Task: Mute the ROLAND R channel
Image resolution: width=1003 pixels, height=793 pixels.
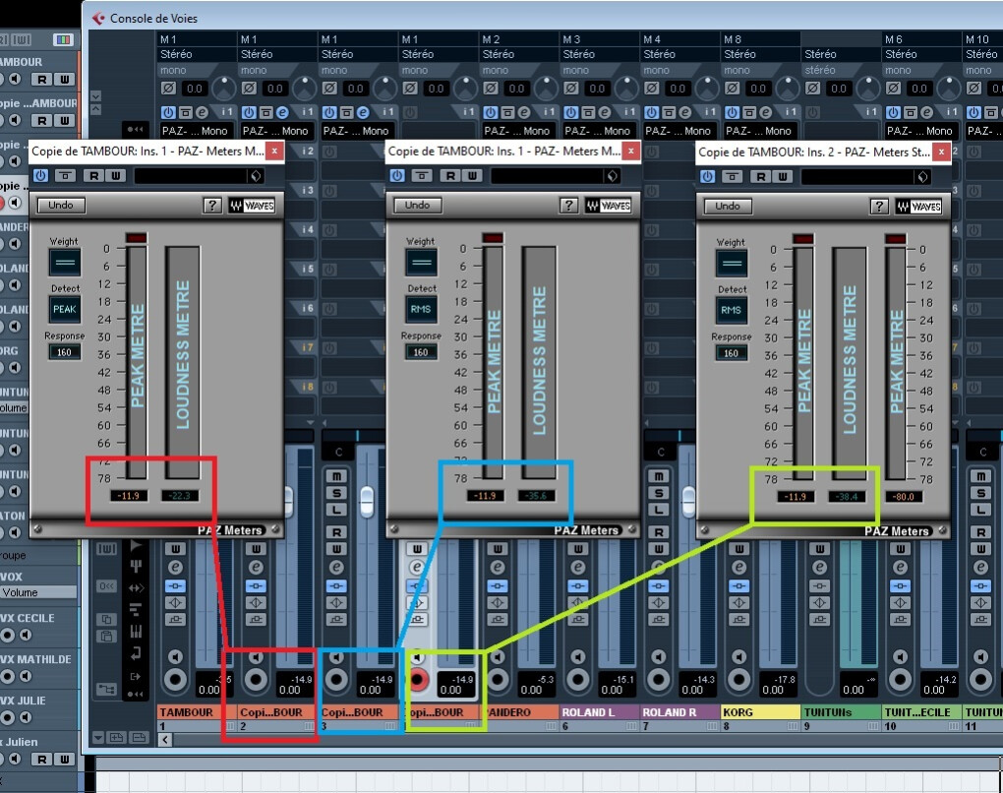Action: tap(658, 476)
